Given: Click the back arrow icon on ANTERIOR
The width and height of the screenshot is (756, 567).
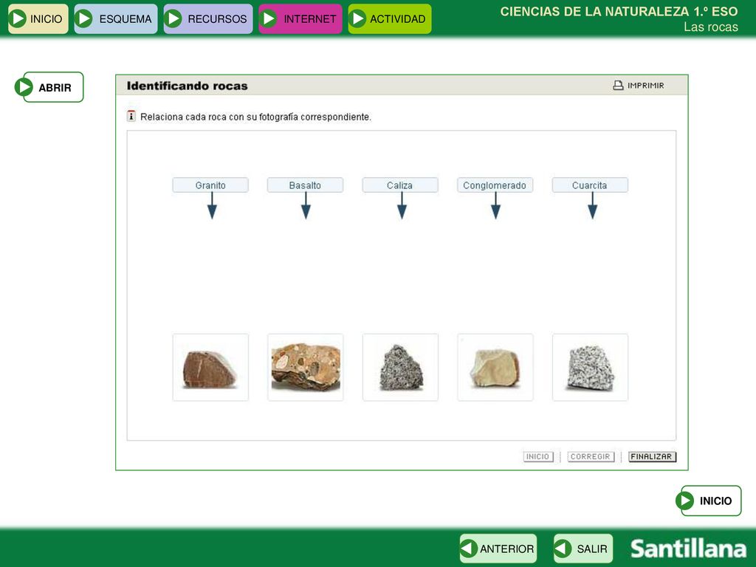Looking at the screenshot, I should click(x=469, y=549).
